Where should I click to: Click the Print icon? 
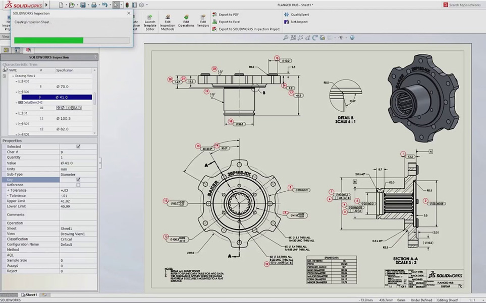[93, 5]
